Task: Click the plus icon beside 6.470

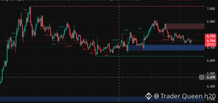Action: click(x=202, y=77)
